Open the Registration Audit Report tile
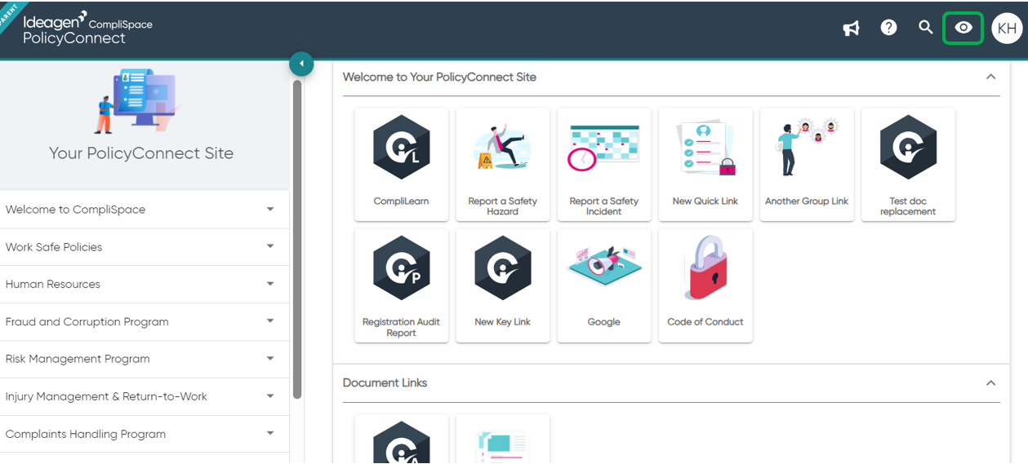Viewport: 1028px width, 464px height. (401, 285)
